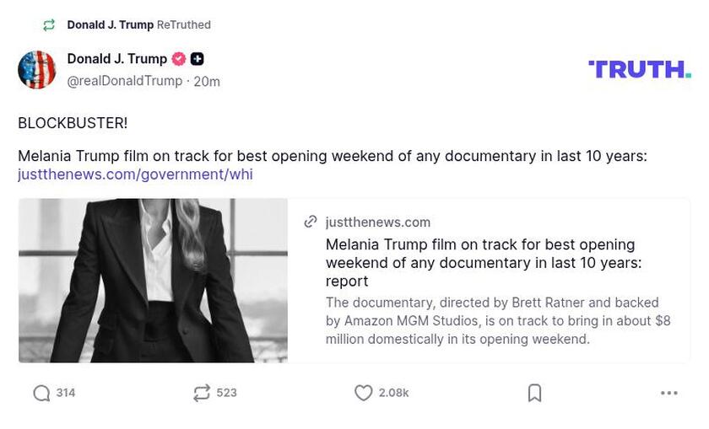Like the post with the heart icon
Viewport: 709px width, 429px height.
[x=363, y=393]
